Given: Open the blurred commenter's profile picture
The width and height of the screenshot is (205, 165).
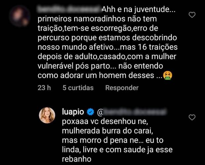Looking at the screenshot, I should (20, 16).
